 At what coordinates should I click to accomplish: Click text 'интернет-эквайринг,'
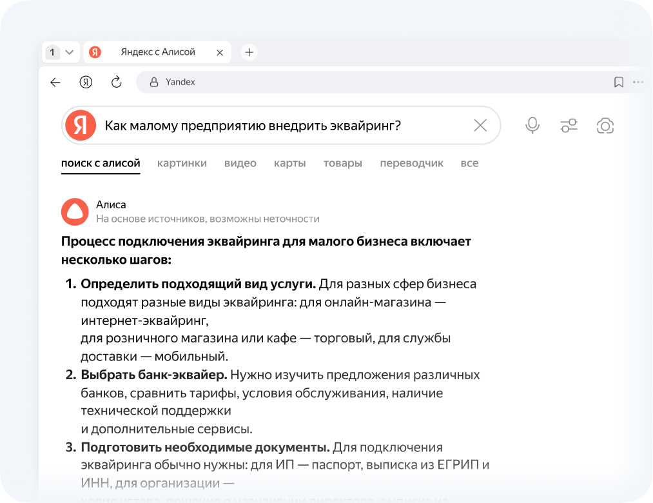145,321
